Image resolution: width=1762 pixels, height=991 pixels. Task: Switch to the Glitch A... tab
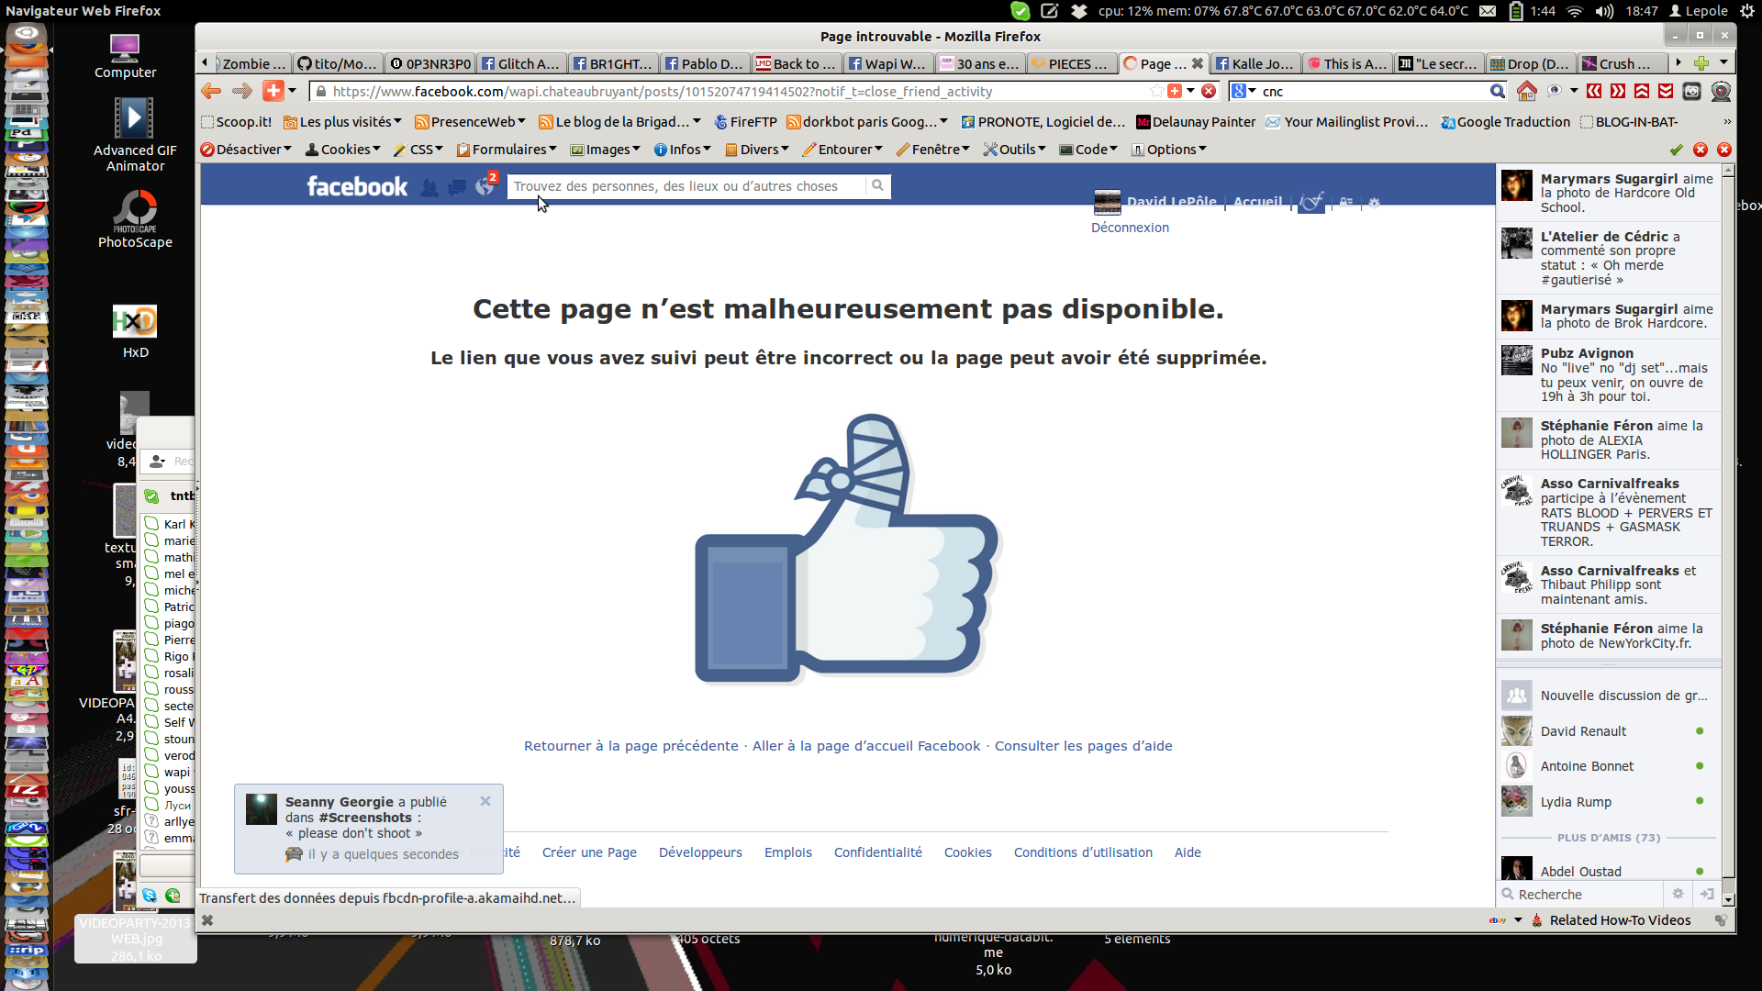pos(520,63)
